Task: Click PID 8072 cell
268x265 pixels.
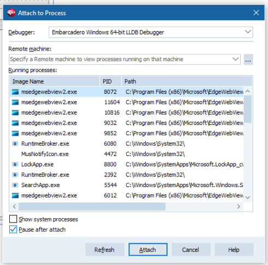Action: (110, 92)
